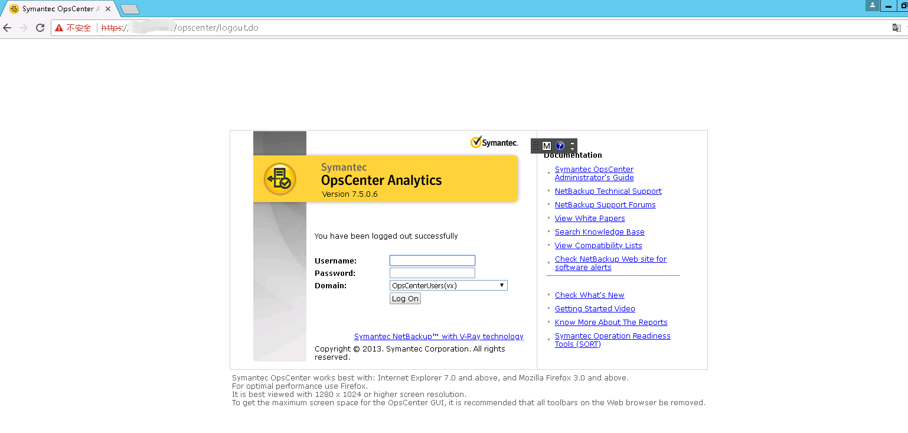Click the 'You have been logged out successfully' message

[386, 236]
